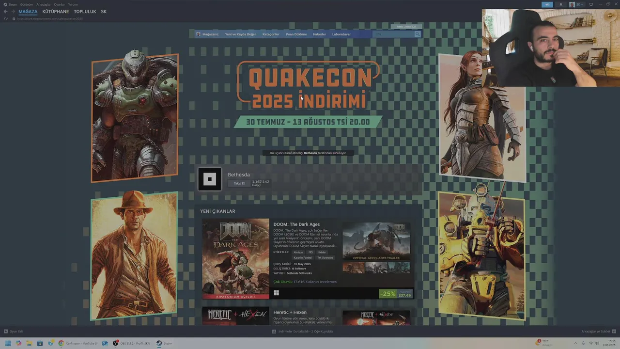The image size is (620, 349).
Task: Open OBS 31.1.2 taskbar item
Action: (x=132, y=343)
